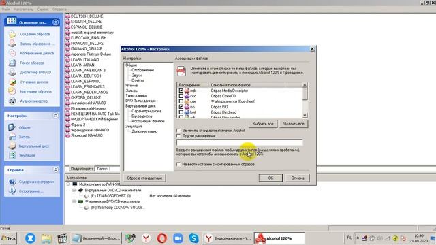Enable Заменить стандартный значок Alcohol checkbox
This screenshot has height=245, width=436.
click(178, 130)
